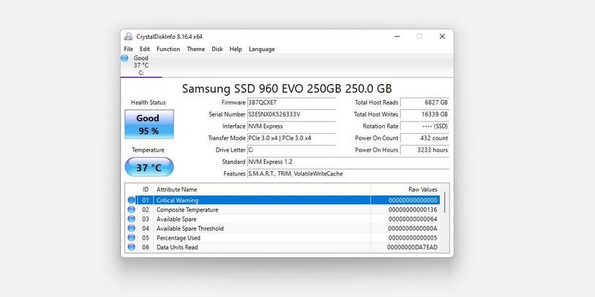
Task: Click raw value 00000000000136
Action: 413,209
